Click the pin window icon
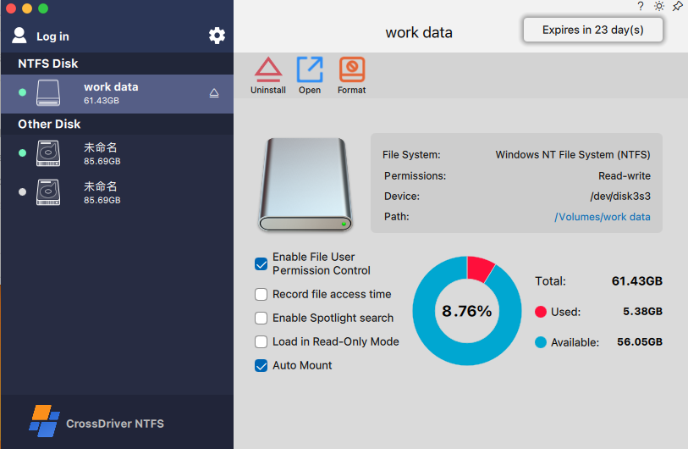The height and width of the screenshot is (449, 688). (x=678, y=6)
